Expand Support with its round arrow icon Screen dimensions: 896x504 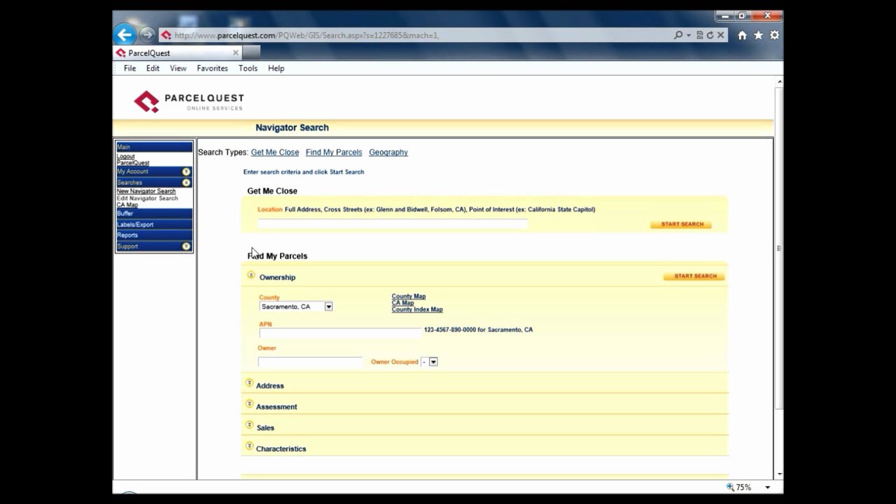(186, 246)
